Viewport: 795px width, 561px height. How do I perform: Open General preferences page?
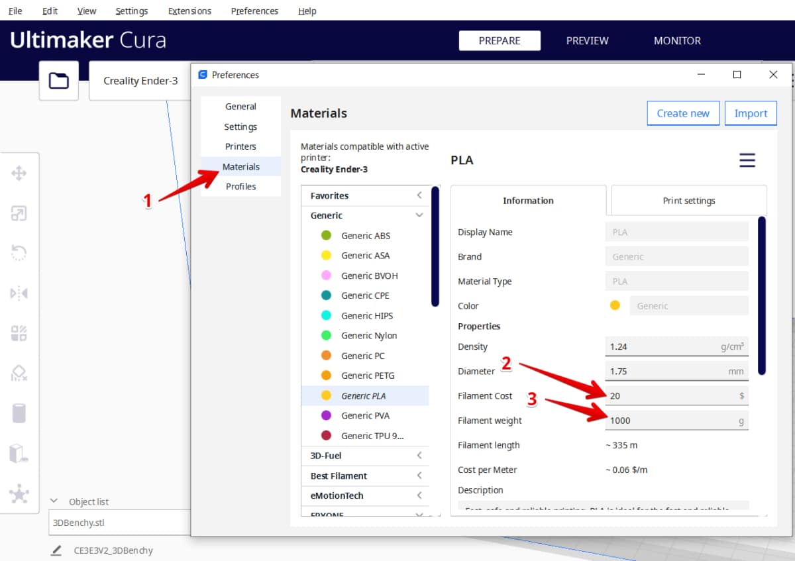click(240, 107)
